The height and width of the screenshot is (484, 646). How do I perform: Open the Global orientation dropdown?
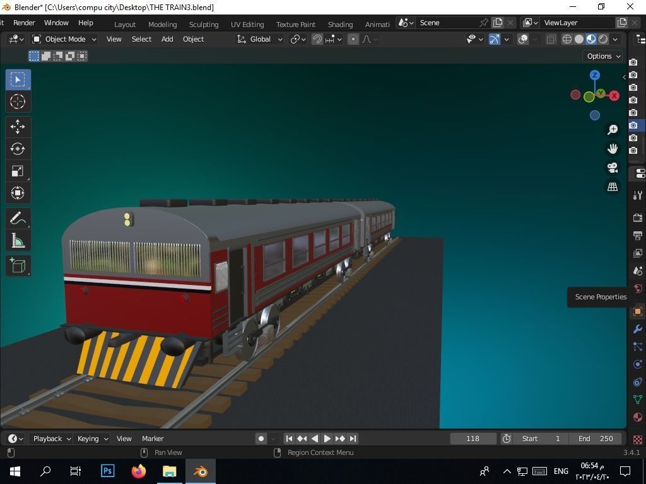[x=259, y=39]
